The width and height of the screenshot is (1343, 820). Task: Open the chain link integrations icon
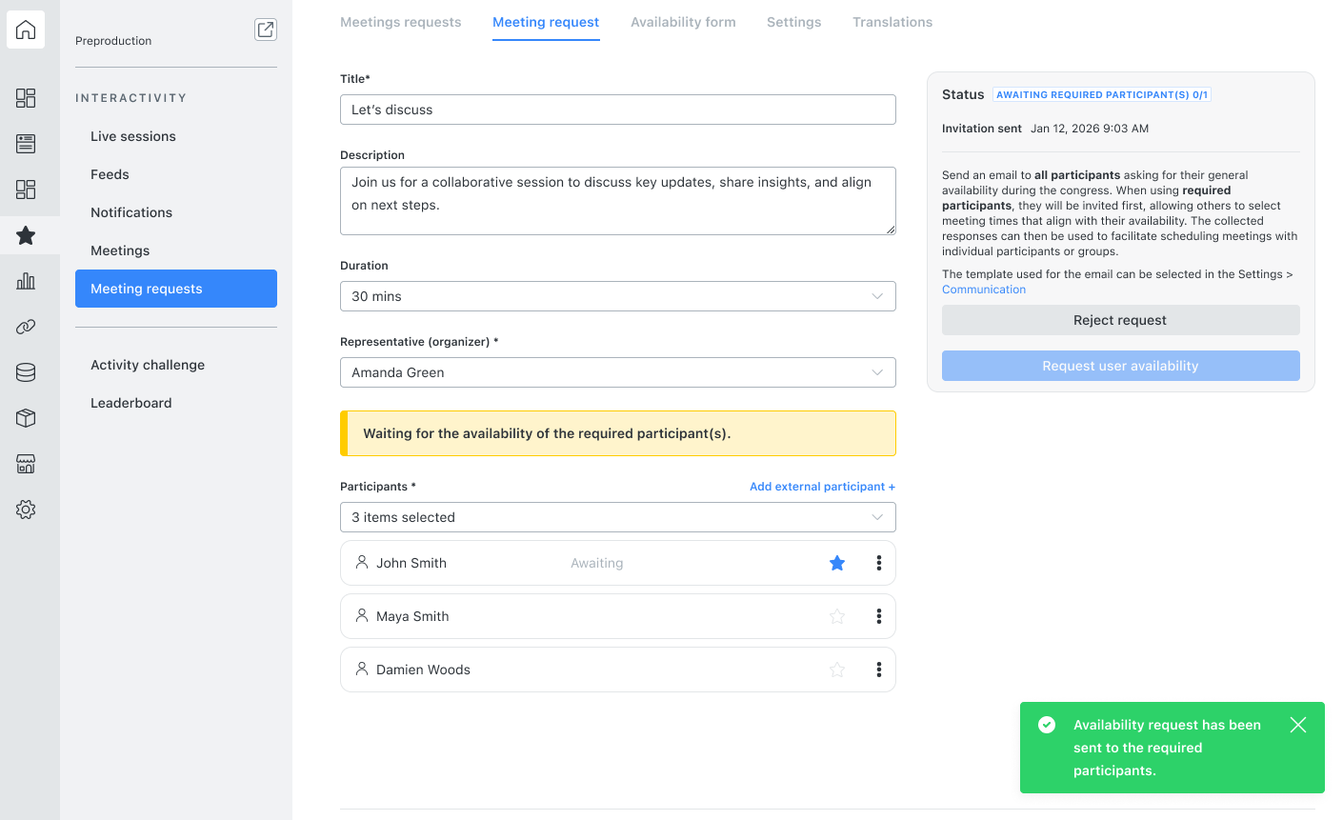click(26, 327)
